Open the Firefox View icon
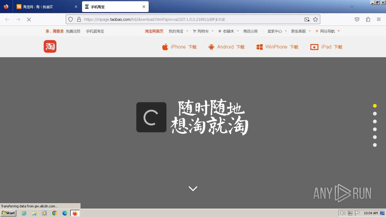Viewport: 386px width, 217px height. pyautogui.click(x=6, y=7)
